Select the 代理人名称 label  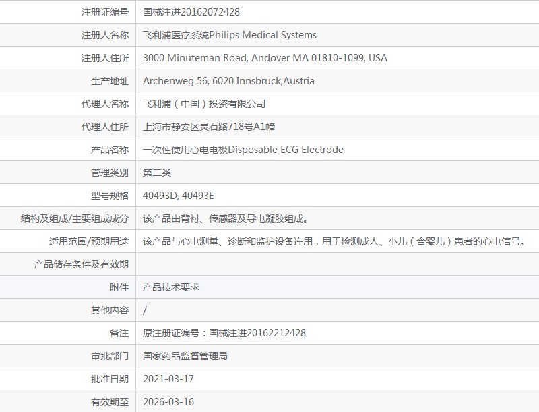coord(105,104)
